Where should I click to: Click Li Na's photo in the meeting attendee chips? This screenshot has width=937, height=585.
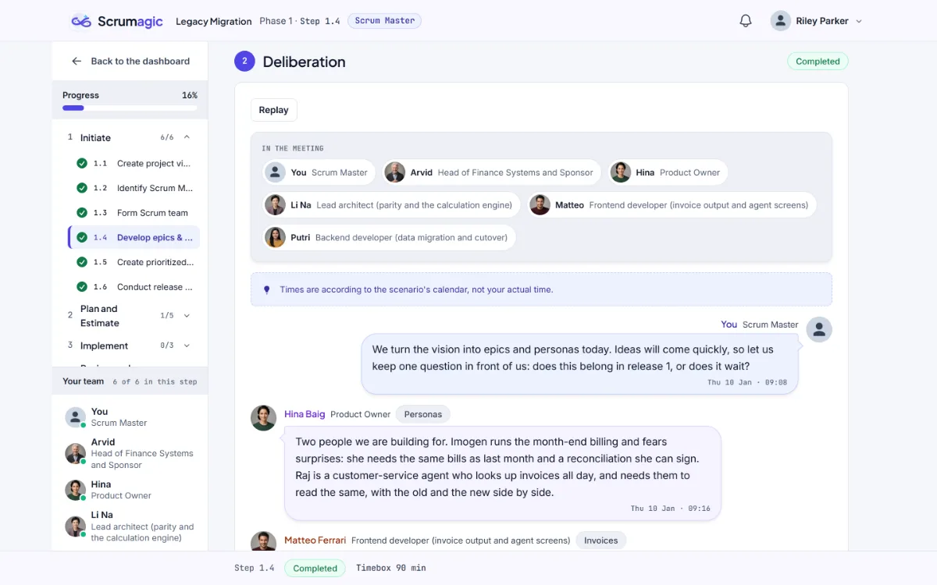pos(275,205)
